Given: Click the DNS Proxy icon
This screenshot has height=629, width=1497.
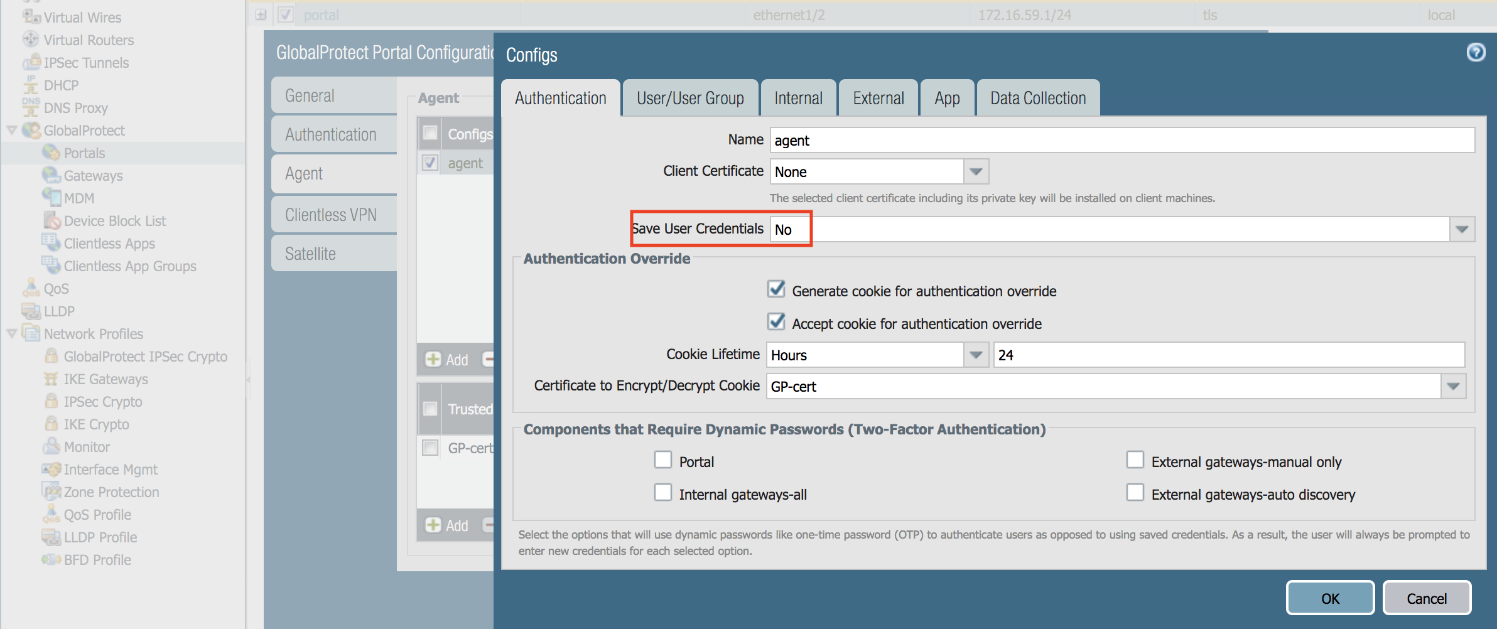Looking at the screenshot, I should (31, 107).
